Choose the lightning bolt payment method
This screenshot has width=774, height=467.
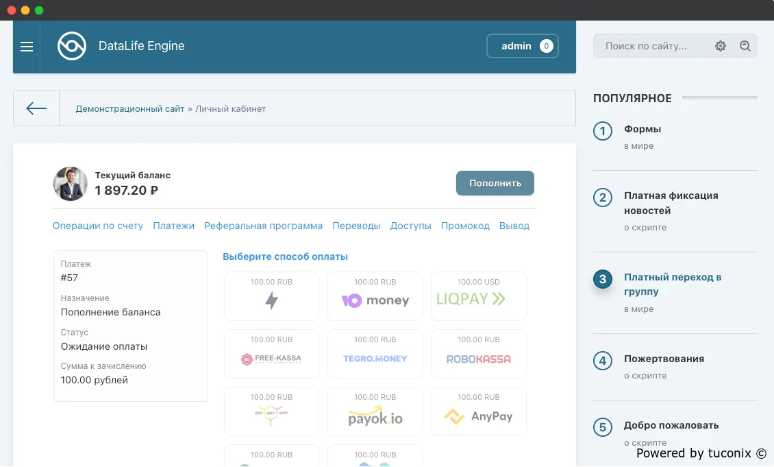271,296
